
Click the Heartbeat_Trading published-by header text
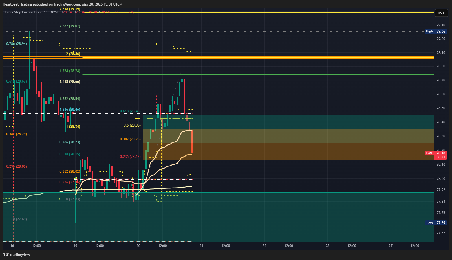(x=63, y=4)
